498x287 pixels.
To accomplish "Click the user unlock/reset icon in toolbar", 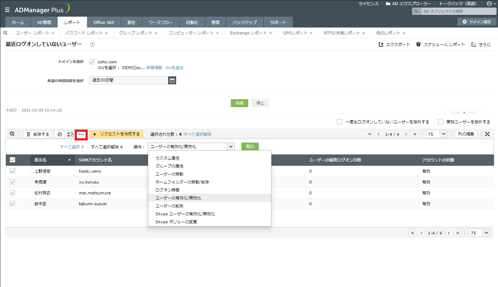I will pyautogui.click(x=70, y=134).
